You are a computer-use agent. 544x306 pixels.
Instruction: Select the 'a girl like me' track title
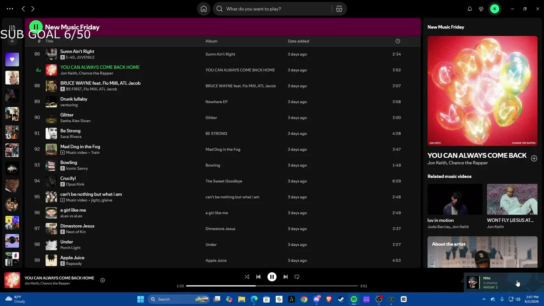coord(73,210)
